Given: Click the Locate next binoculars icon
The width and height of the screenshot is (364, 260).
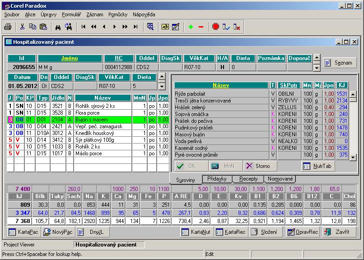Looking at the screenshot, I should coord(69,27).
